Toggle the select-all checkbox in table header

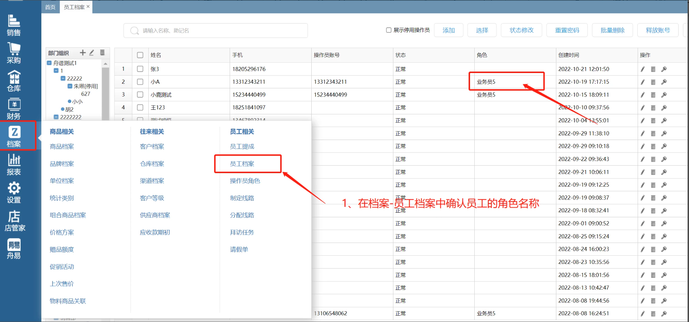pyautogui.click(x=140, y=55)
